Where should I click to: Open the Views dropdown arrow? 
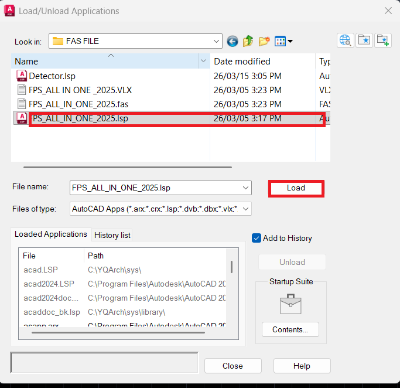[x=290, y=41]
